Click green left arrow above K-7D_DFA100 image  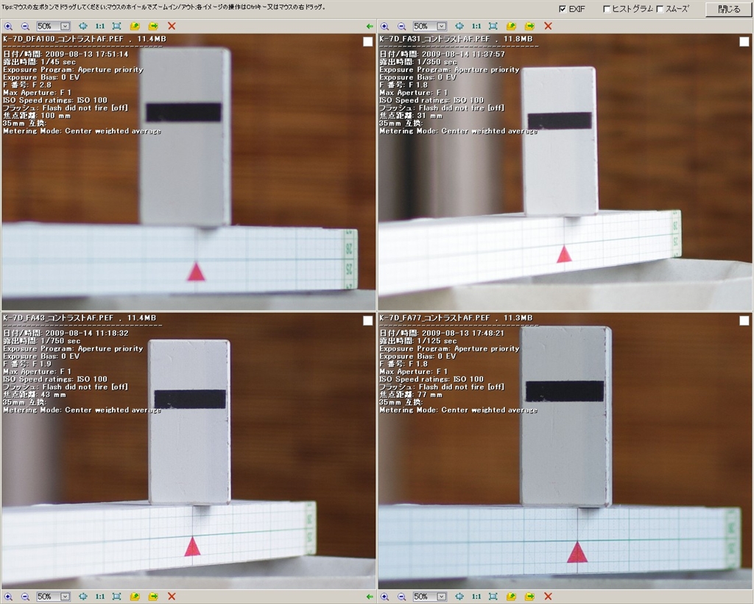pyautogui.click(x=370, y=27)
